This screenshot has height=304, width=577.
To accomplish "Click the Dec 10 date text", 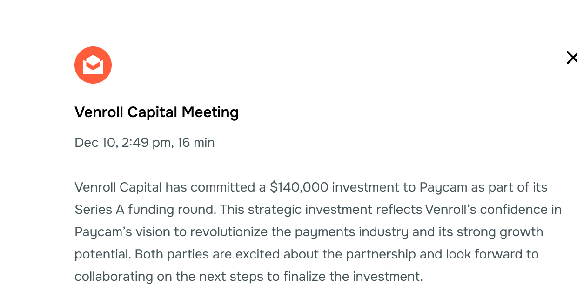I will point(95,142).
